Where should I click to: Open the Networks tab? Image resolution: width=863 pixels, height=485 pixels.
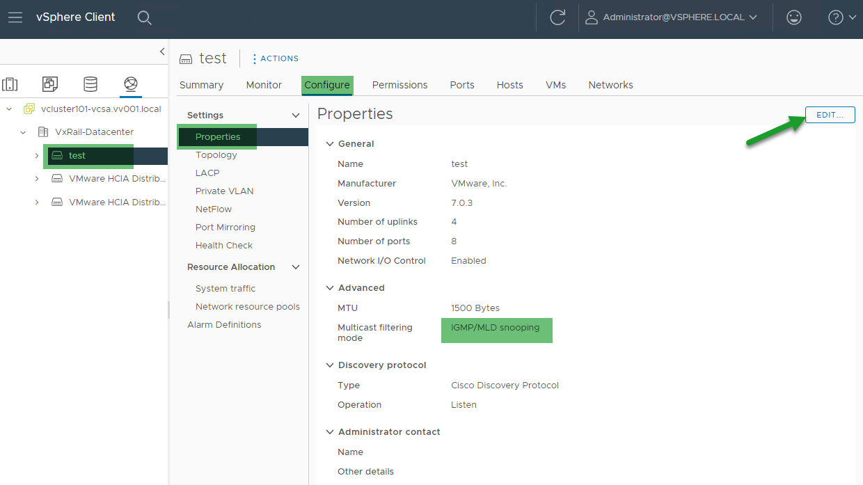coord(610,85)
